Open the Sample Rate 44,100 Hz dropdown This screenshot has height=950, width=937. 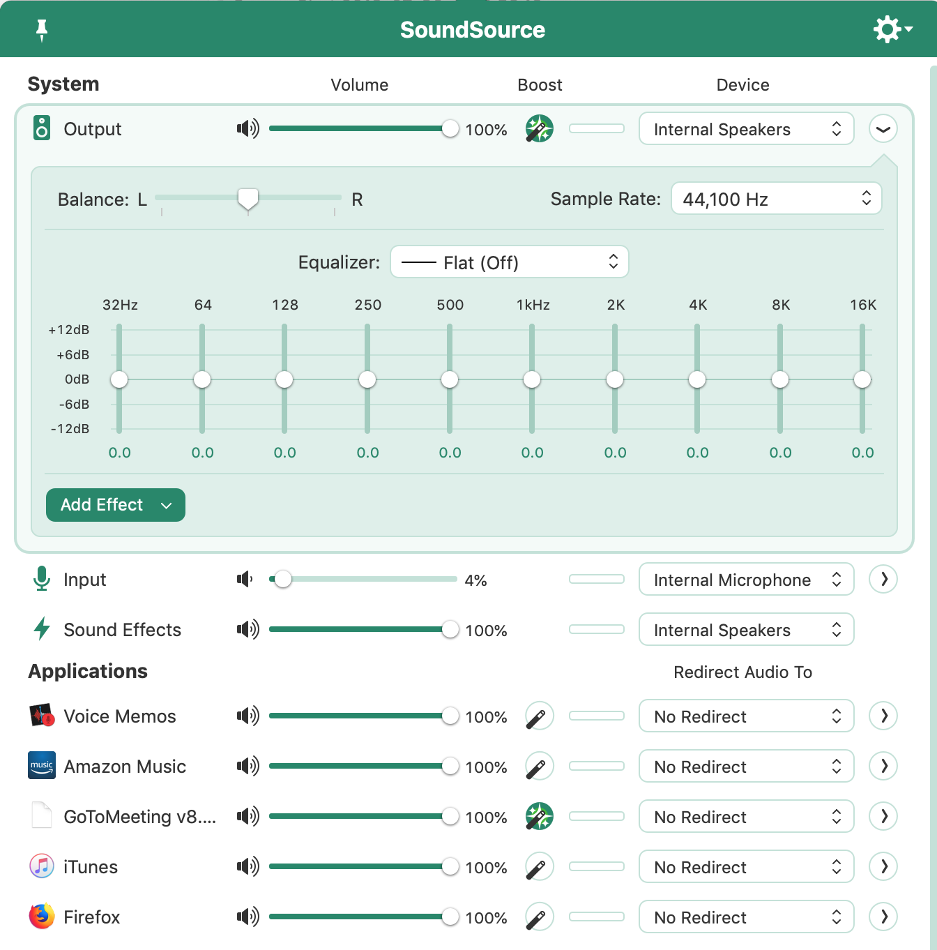(x=777, y=199)
